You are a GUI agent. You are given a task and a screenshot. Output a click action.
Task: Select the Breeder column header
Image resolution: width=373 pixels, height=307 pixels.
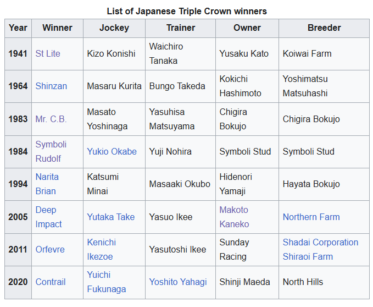click(324, 28)
